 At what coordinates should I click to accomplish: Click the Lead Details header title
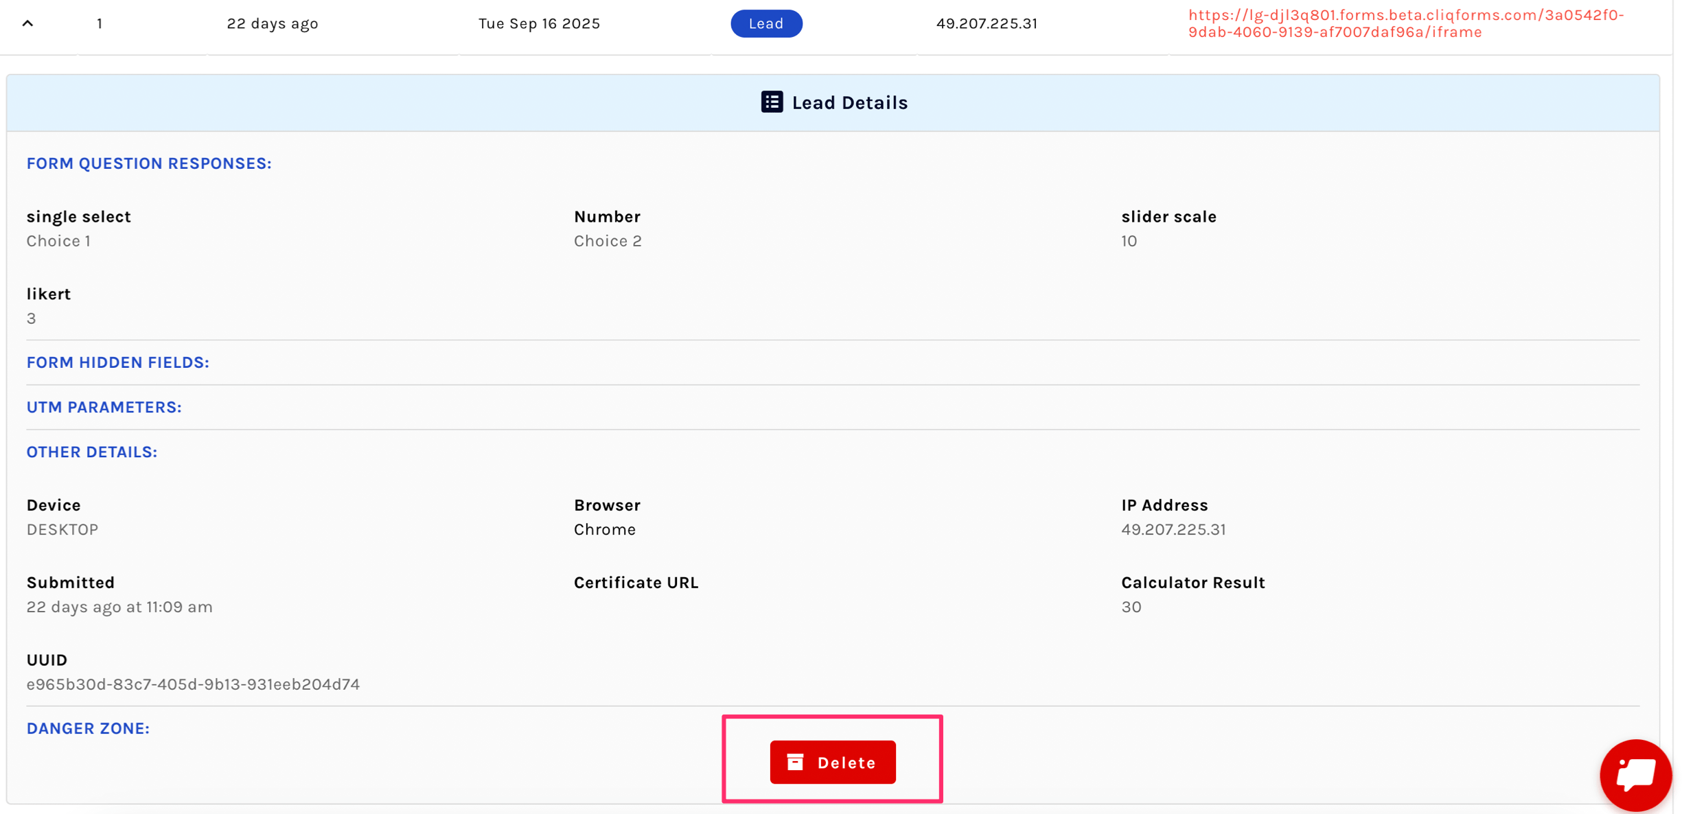pyautogui.click(x=849, y=102)
